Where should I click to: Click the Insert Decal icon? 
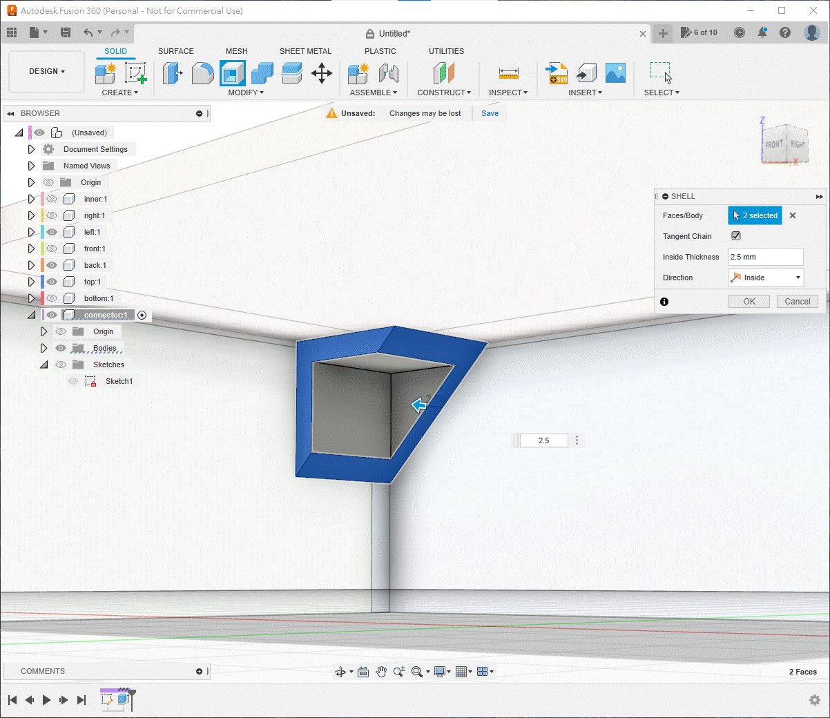coord(615,72)
